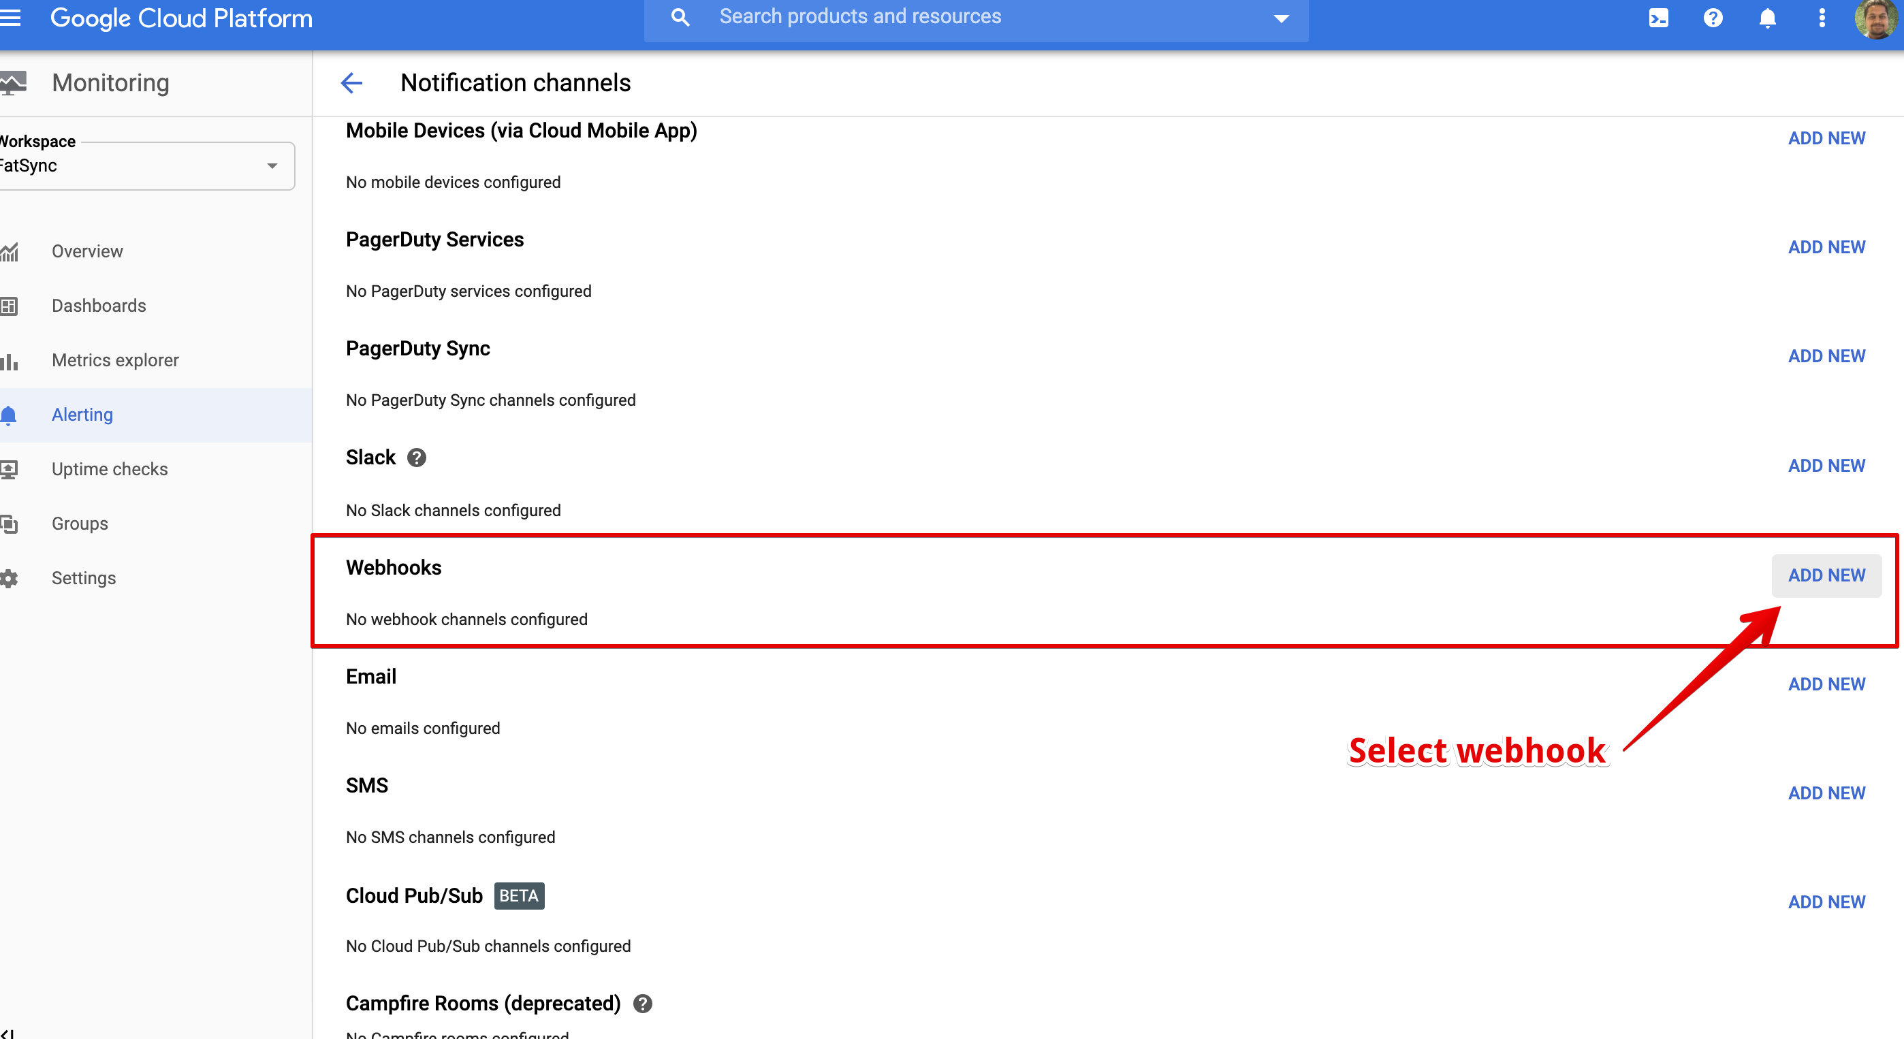Open the help question mark menu
Screen dimensions: 1904x1039
[1713, 18]
